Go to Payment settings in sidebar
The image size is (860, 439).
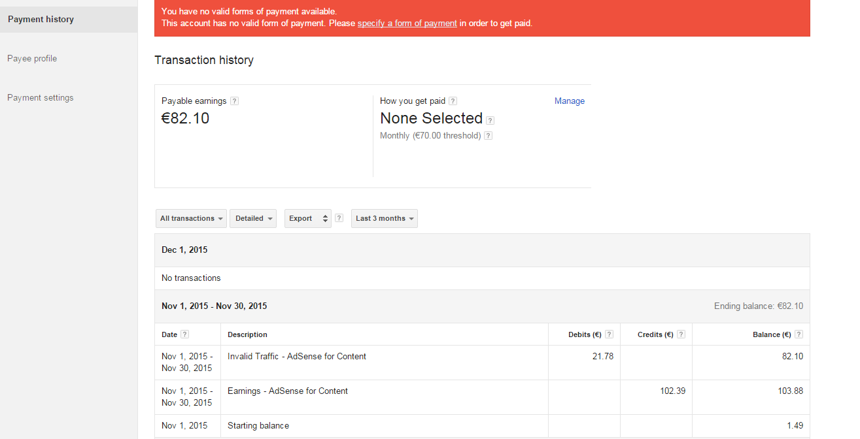pos(41,98)
